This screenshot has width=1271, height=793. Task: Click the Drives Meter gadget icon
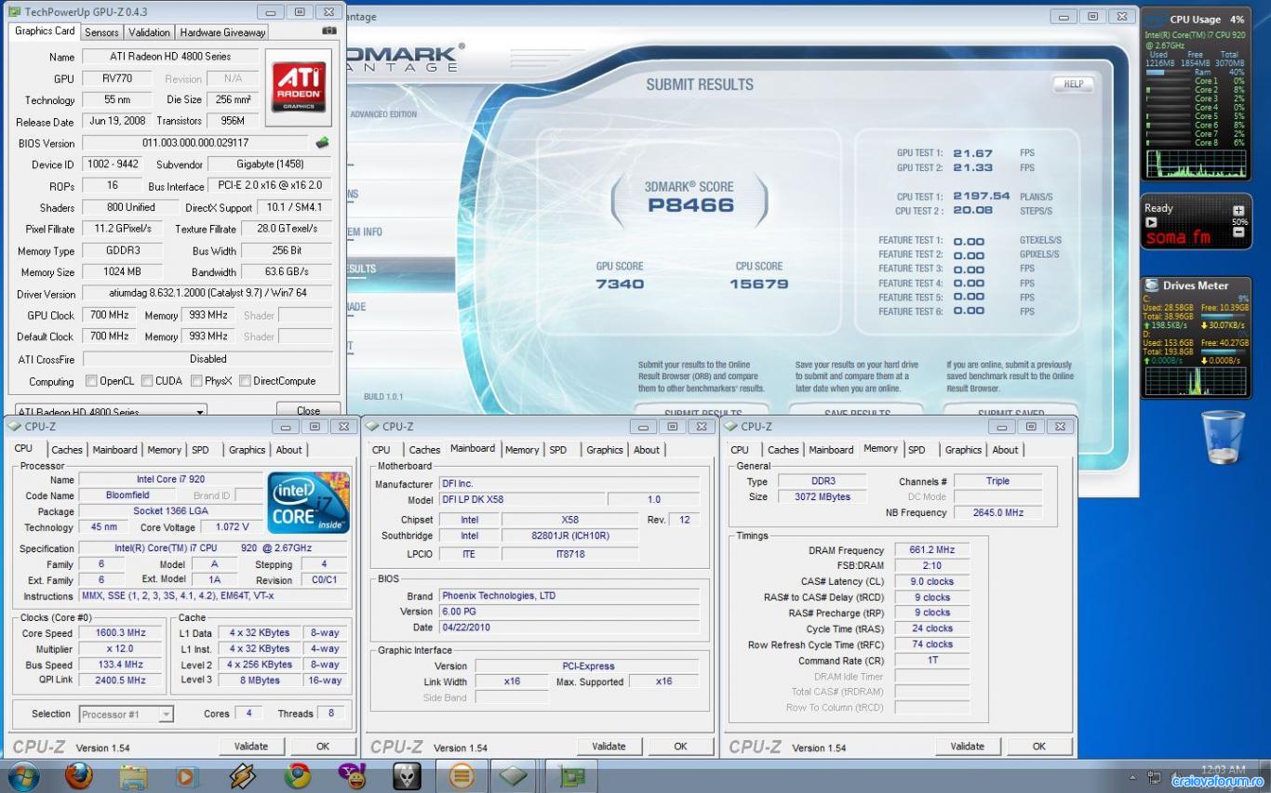1152,285
